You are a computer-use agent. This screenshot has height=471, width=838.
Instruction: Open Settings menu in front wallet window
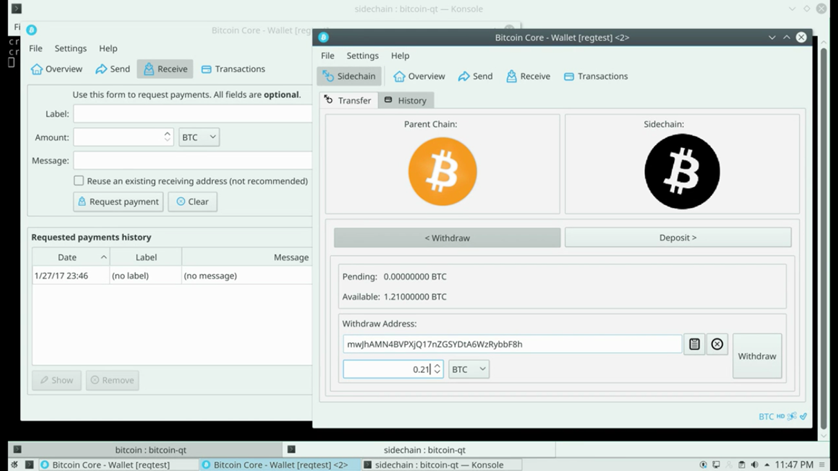tap(362, 55)
